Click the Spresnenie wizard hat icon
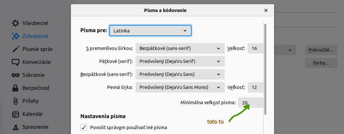 (15, 127)
